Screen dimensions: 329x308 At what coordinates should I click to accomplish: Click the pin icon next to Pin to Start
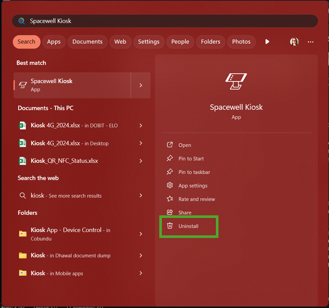click(170, 158)
